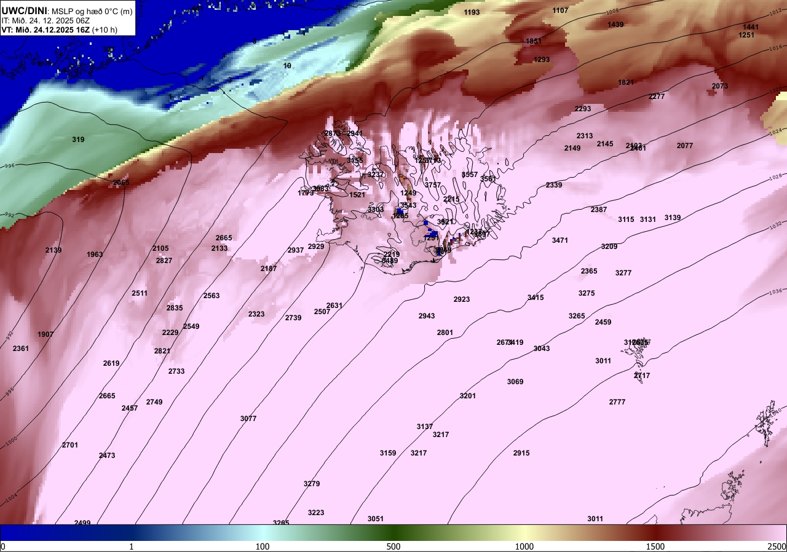Viewport: 787px width, 552px height.
Task: Click the UWC/DINI title in the header box
Action: (24, 10)
